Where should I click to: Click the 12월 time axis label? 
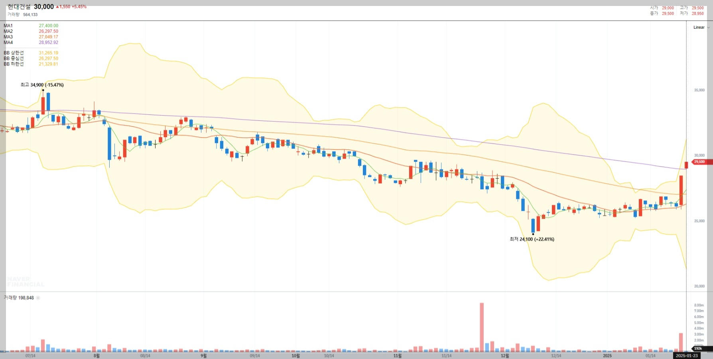505,356
